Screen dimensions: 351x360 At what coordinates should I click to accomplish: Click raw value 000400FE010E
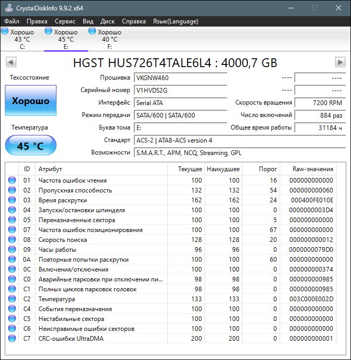tap(312, 200)
